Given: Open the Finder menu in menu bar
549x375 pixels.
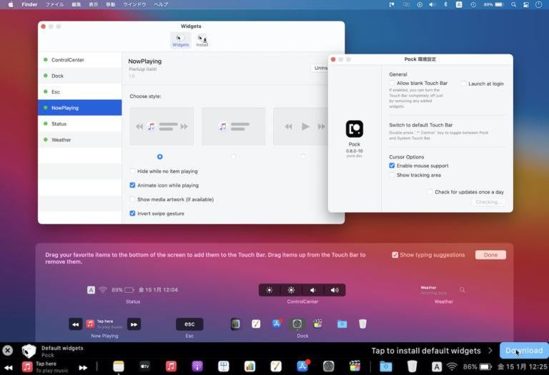Looking at the screenshot, I should 29,4.
